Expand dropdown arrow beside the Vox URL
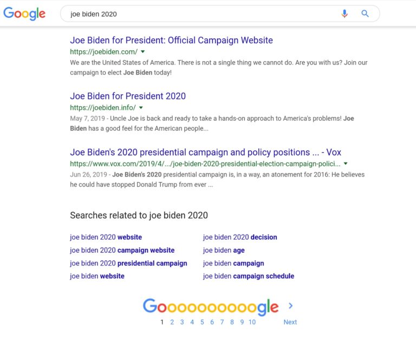This screenshot has height=338, width=416. click(346, 163)
